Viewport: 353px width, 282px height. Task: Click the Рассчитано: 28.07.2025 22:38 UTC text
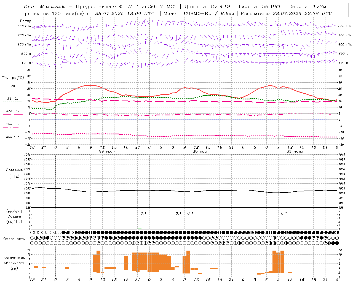coord(286,13)
